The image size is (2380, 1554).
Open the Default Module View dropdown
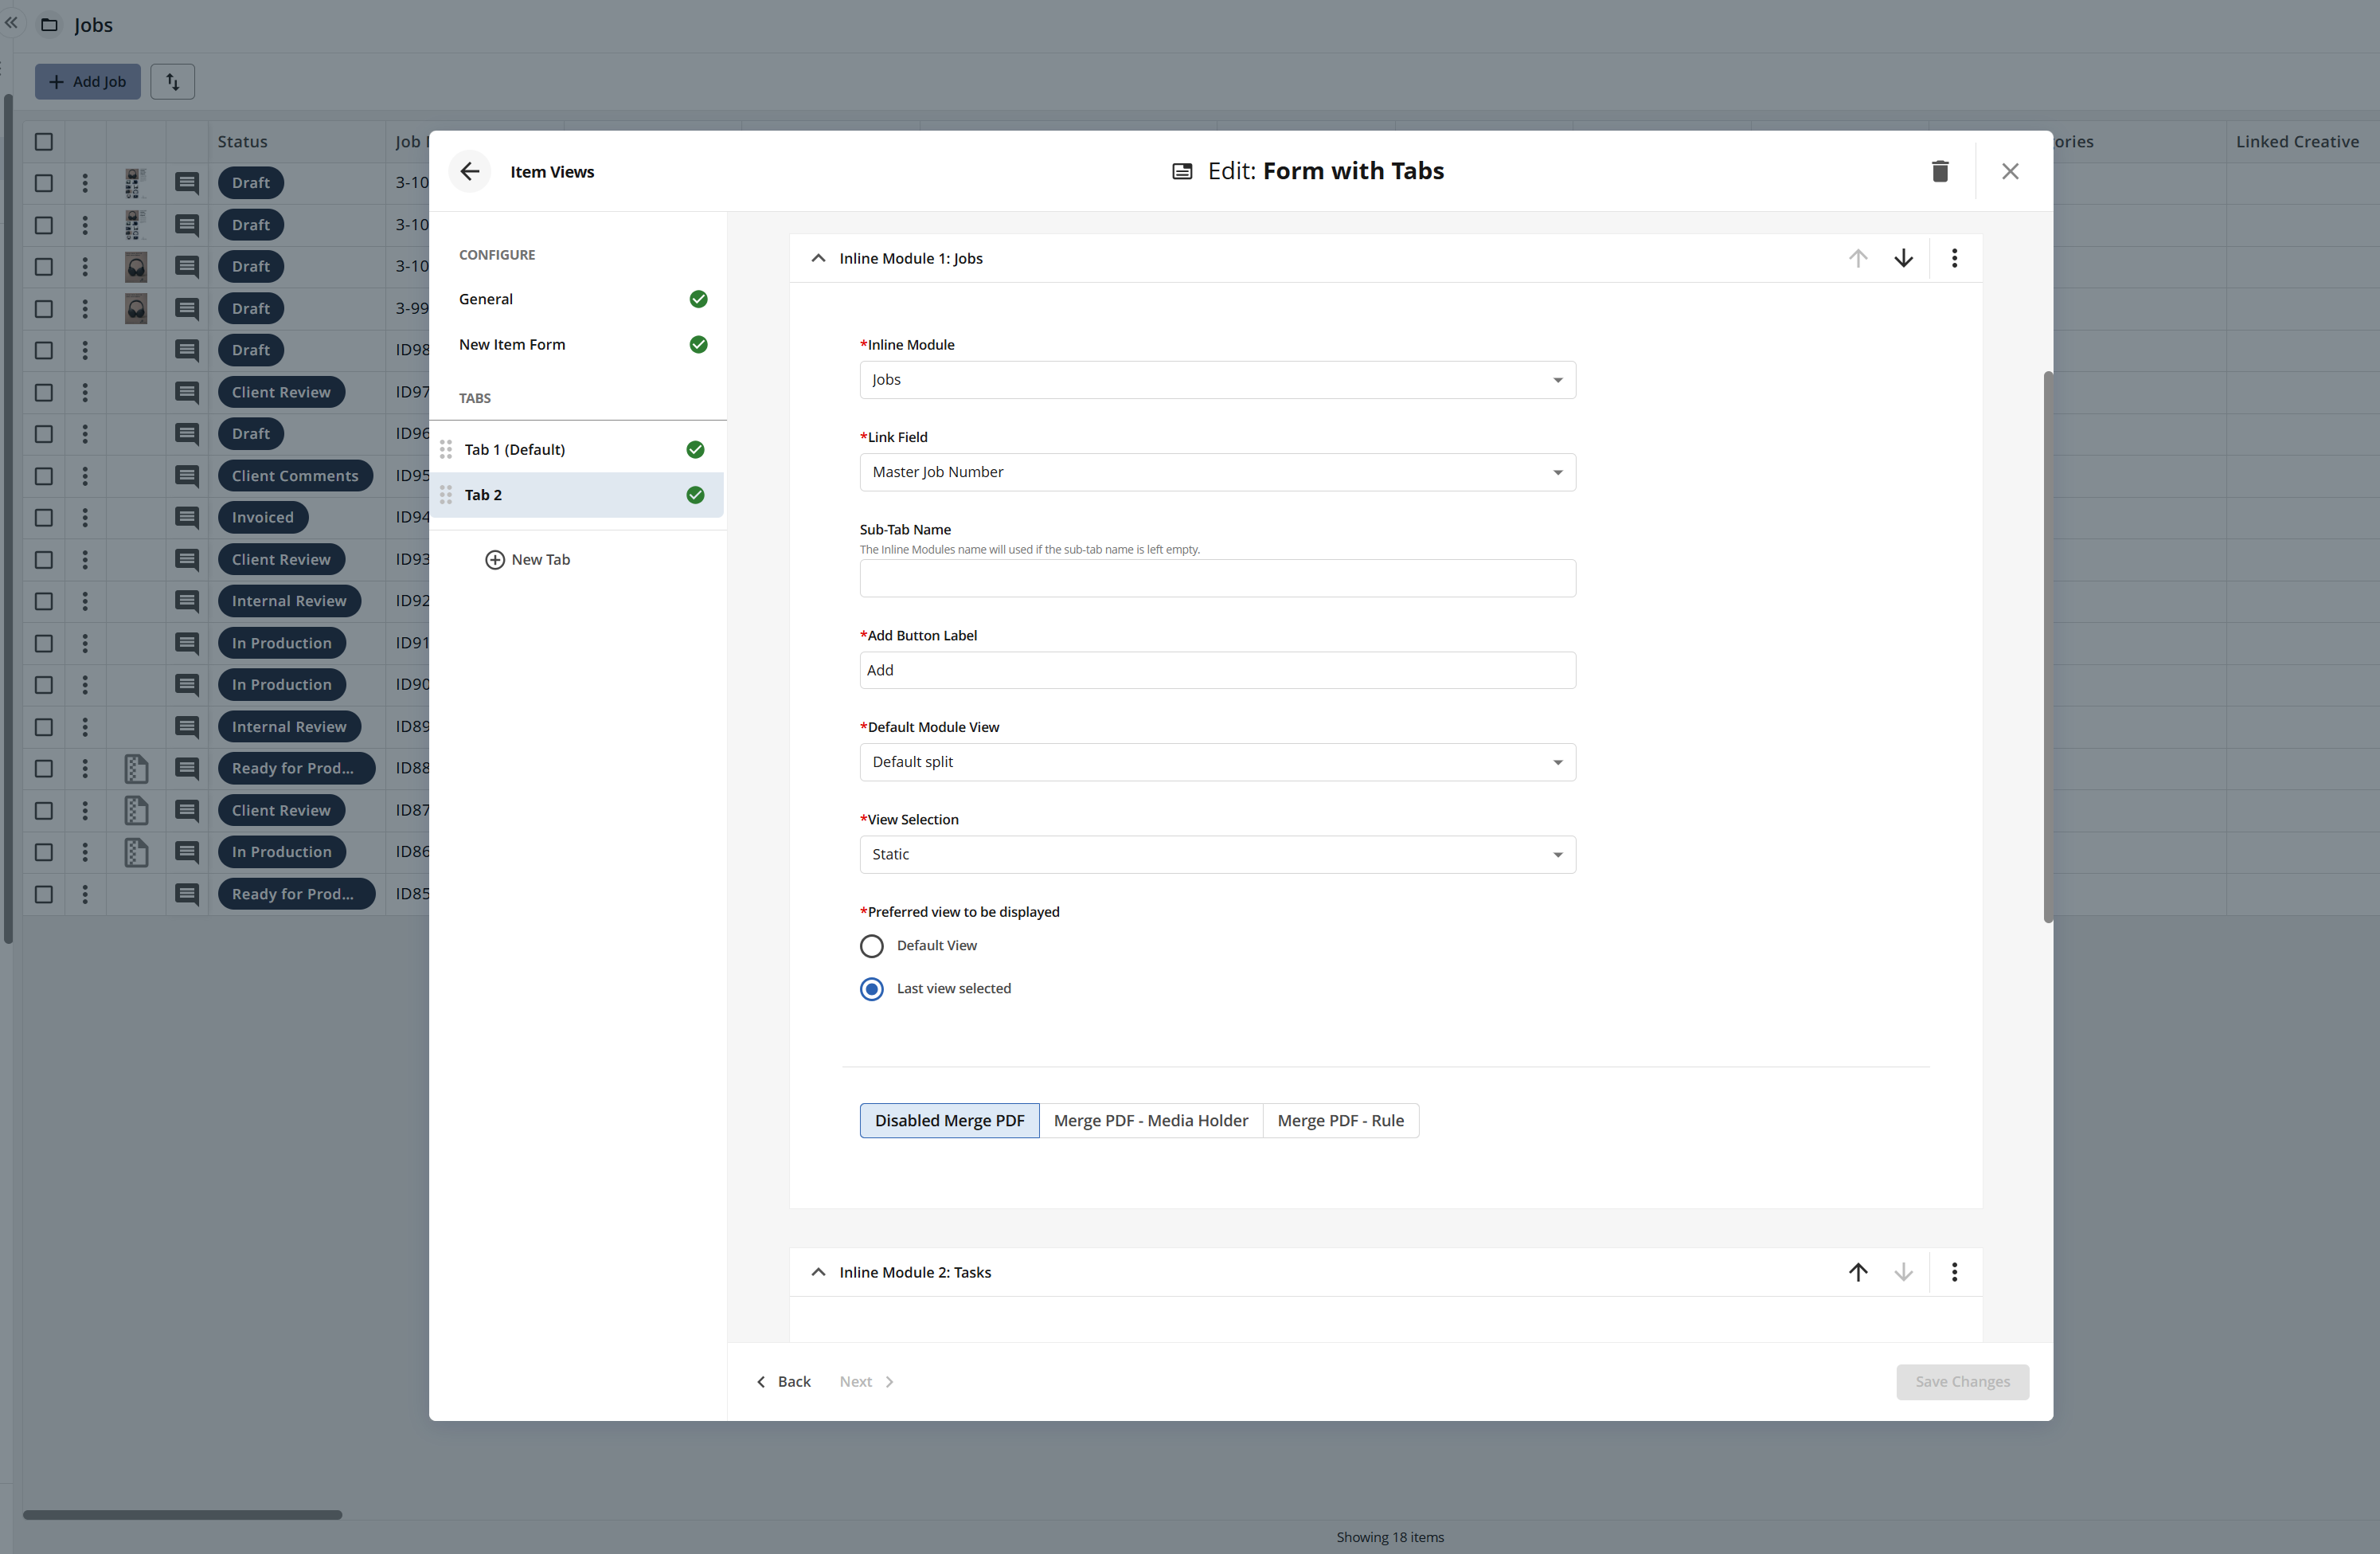(x=1217, y=762)
